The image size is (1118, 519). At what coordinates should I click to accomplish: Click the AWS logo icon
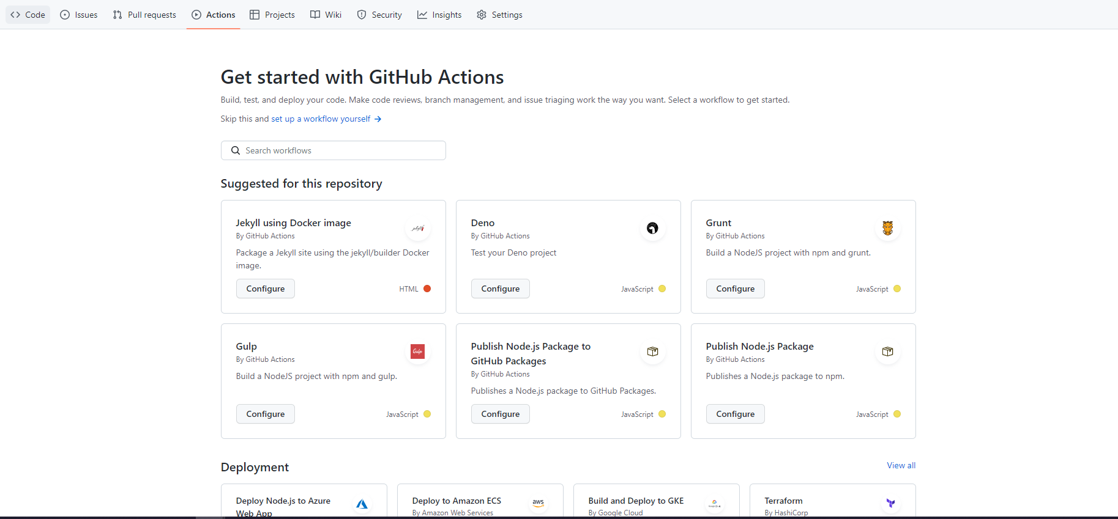tap(539, 502)
